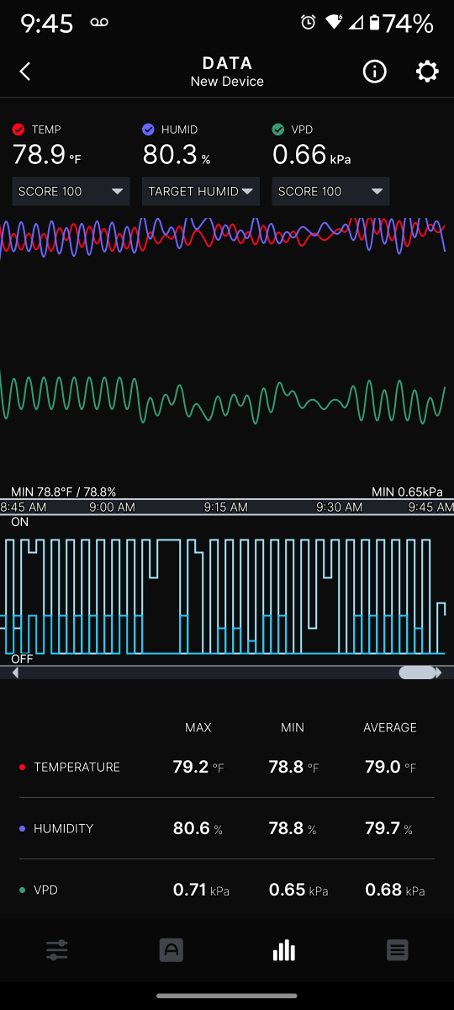The width and height of the screenshot is (454, 1010).
Task: Tap the Wi-Fi icon in status bar
Action: (335, 23)
